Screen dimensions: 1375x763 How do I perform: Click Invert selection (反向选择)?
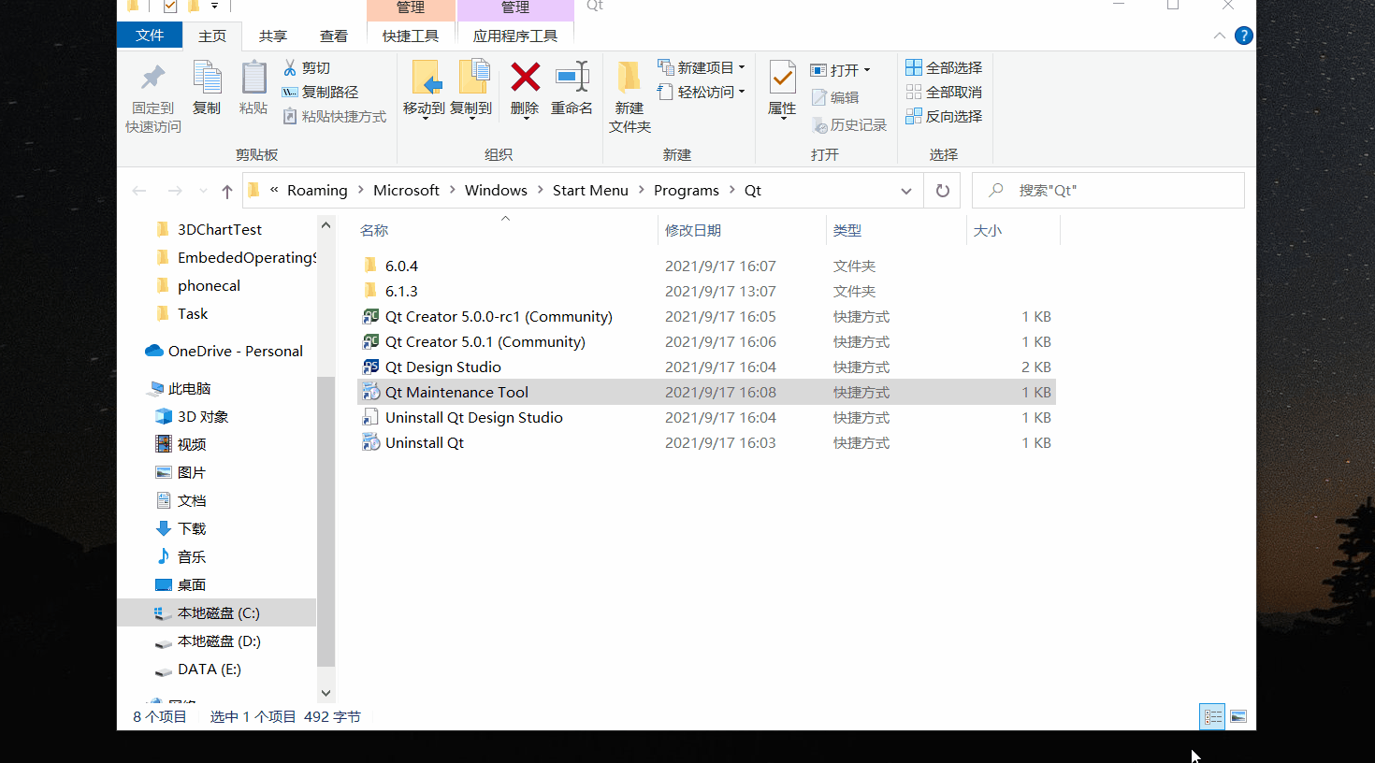click(944, 116)
